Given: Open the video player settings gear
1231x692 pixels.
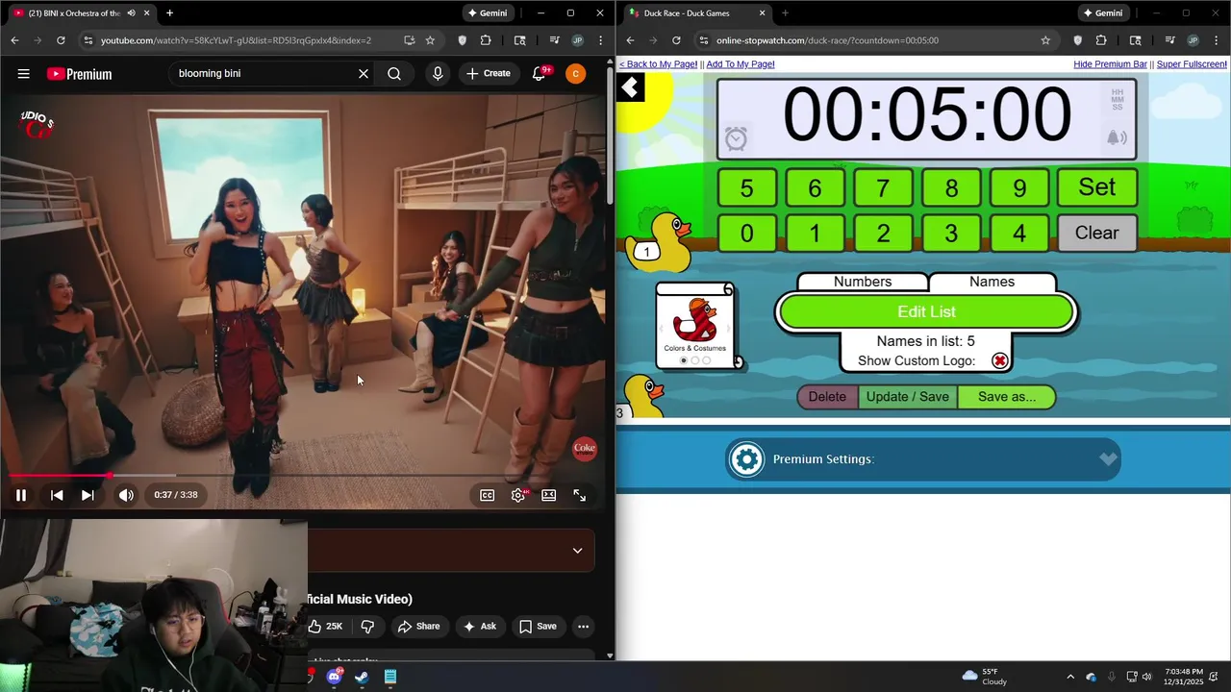Looking at the screenshot, I should (x=518, y=495).
